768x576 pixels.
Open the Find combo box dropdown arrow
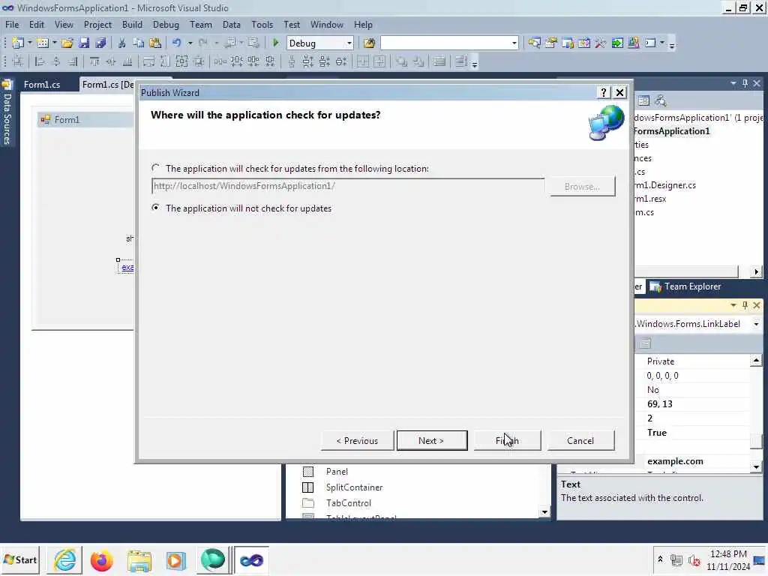[514, 43]
